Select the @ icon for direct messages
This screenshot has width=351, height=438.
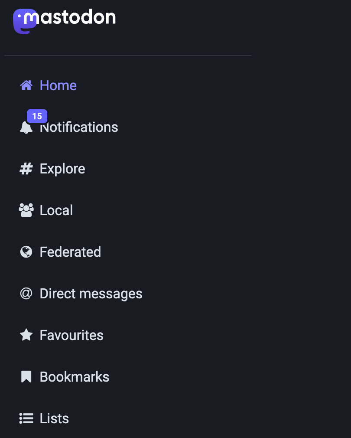pyautogui.click(x=26, y=294)
